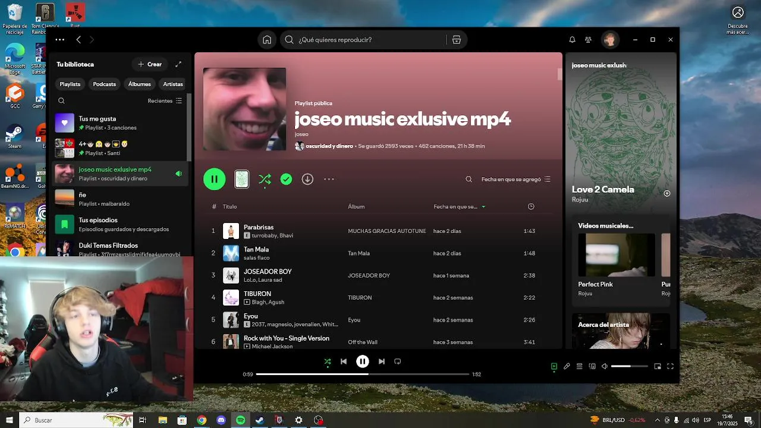761x428 pixels.
Task: Search in Tu biblioteca with the magnifier icon
Action: [x=61, y=101]
